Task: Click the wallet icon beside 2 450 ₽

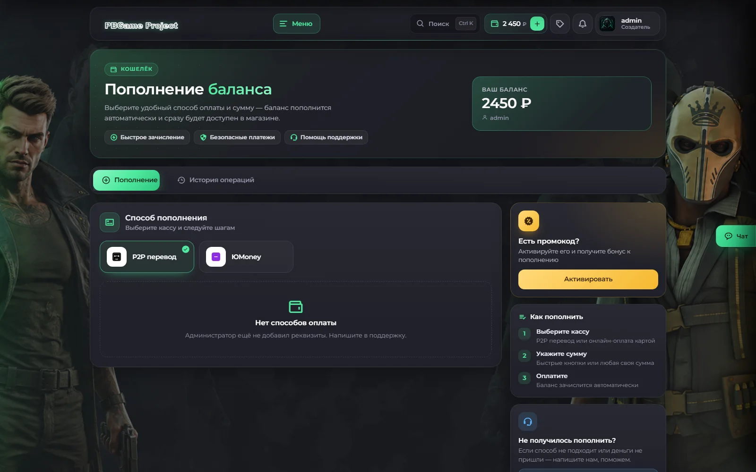Action: tap(495, 24)
